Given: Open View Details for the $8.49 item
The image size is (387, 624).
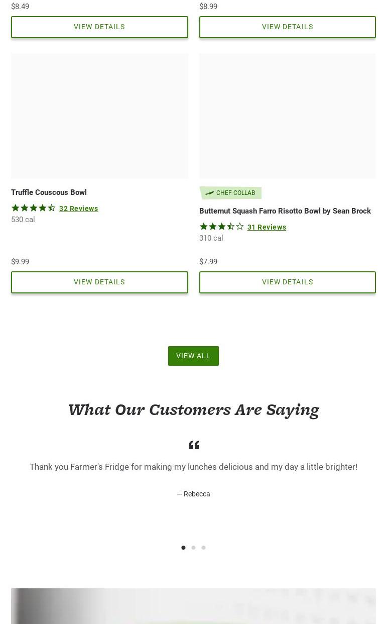Looking at the screenshot, I should (x=99, y=27).
